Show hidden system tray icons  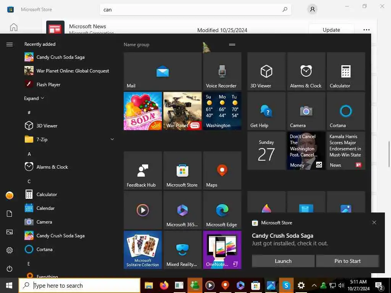click(x=314, y=285)
